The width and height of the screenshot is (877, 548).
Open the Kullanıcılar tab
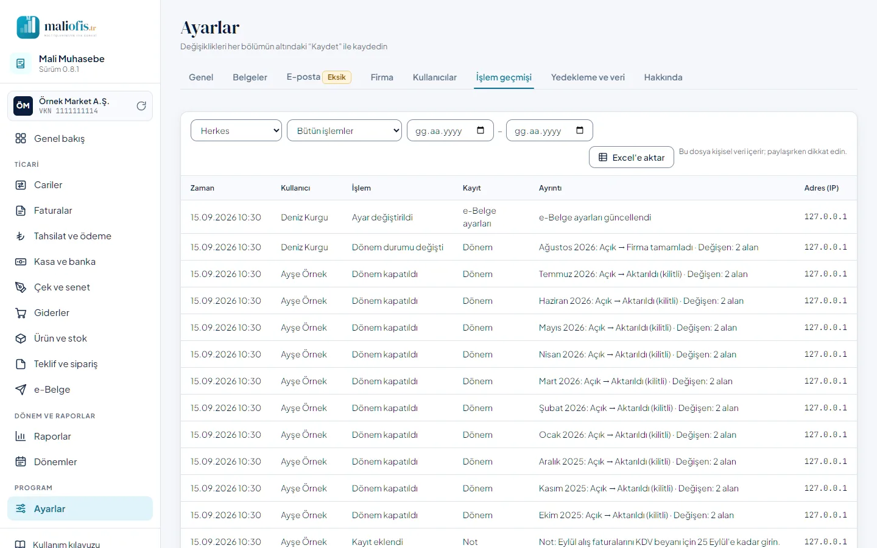click(435, 77)
